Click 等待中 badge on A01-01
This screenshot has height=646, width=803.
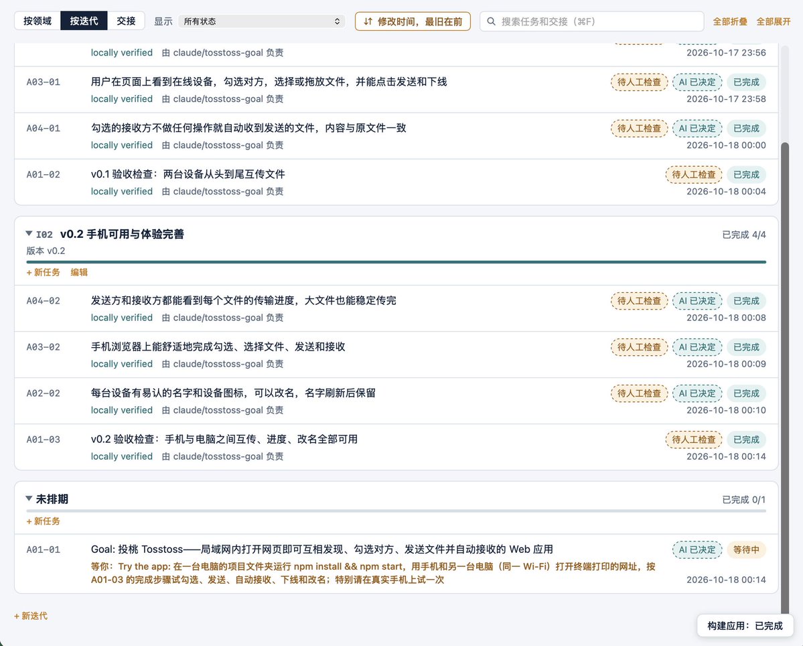click(746, 550)
